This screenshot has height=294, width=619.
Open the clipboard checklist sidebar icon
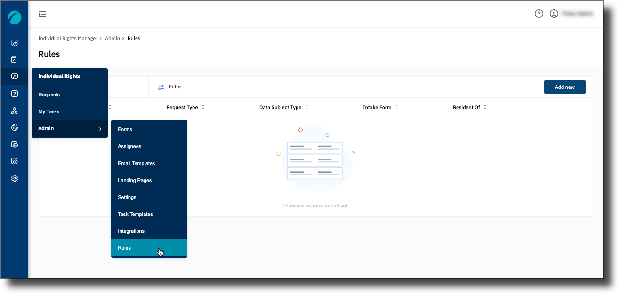pos(15,60)
